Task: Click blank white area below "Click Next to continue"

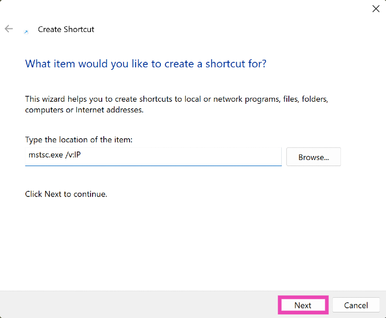Action: (x=192, y=243)
